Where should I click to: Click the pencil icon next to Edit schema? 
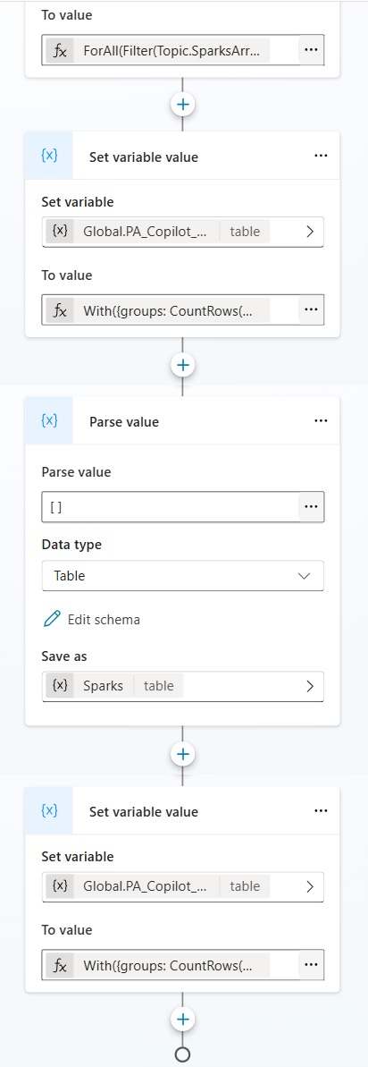pos(52,619)
